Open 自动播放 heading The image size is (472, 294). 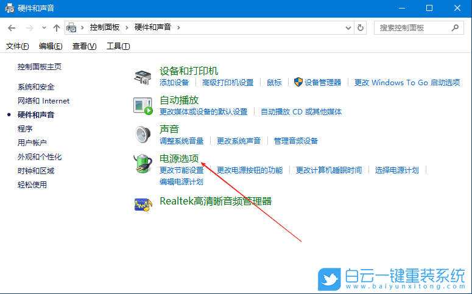tap(179, 100)
